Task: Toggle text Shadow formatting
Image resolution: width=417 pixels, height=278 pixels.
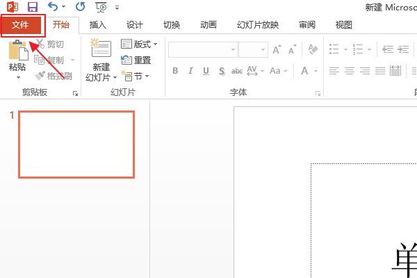Action: 222,71
